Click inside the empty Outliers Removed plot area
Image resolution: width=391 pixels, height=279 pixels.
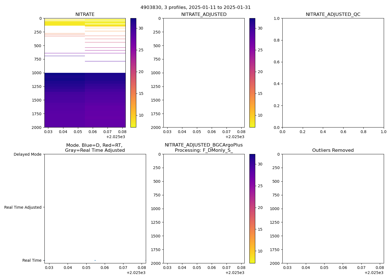click(x=333, y=208)
